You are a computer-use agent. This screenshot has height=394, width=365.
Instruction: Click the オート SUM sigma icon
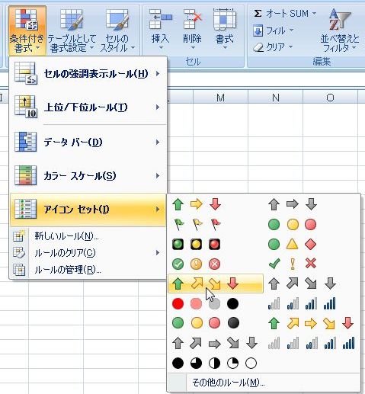pos(258,13)
